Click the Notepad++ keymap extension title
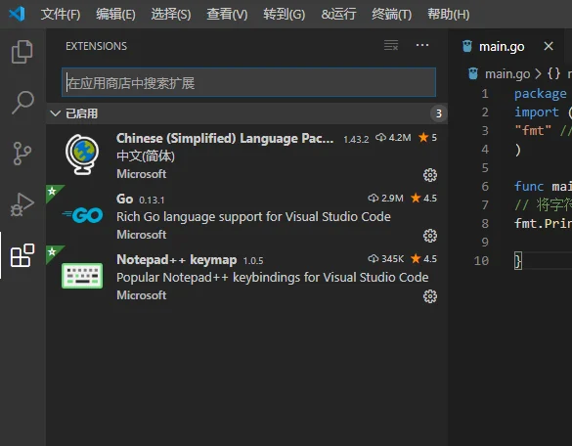 pyautogui.click(x=177, y=259)
